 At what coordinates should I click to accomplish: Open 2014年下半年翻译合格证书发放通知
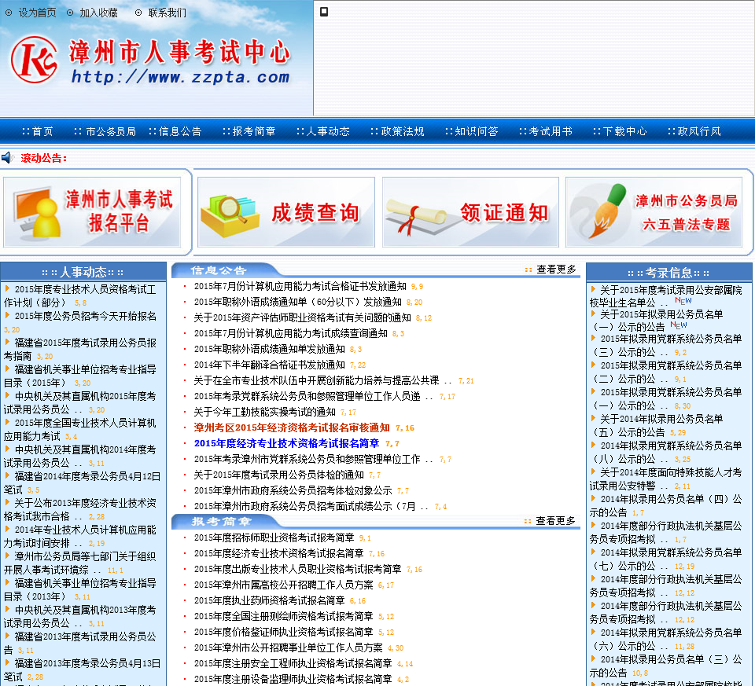(269, 365)
